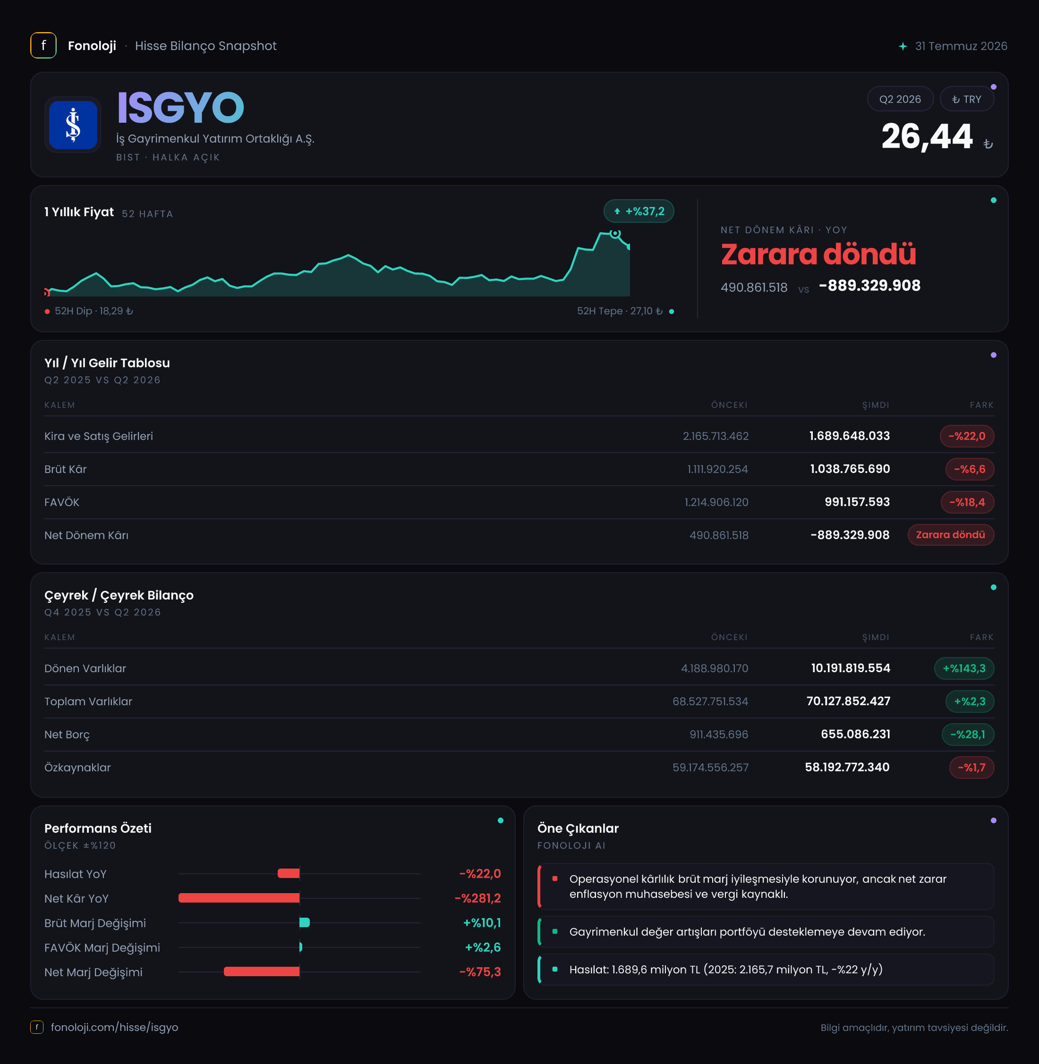The width and height of the screenshot is (1039, 1064).
Task: Click the +%143,3 badge in Dönen Varlıklar row
Action: (x=964, y=668)
